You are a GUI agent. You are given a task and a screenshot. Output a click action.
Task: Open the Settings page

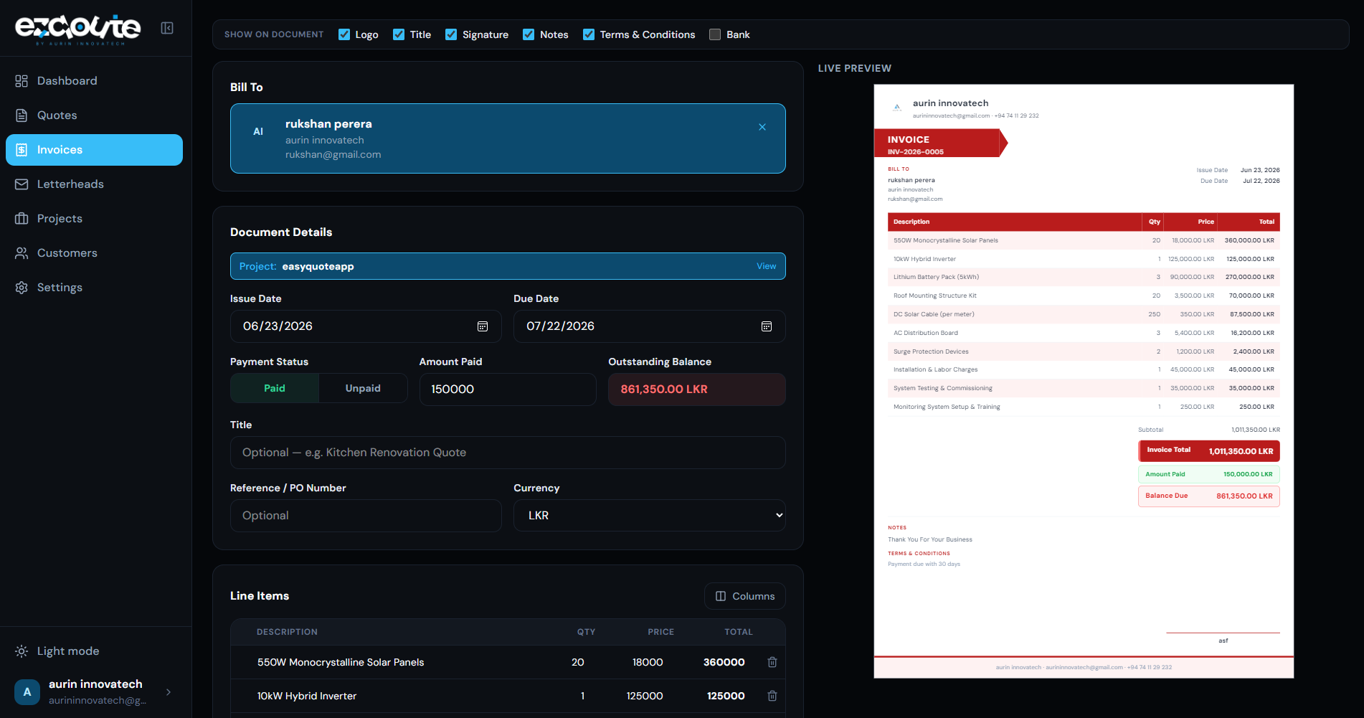pos(94,288)
